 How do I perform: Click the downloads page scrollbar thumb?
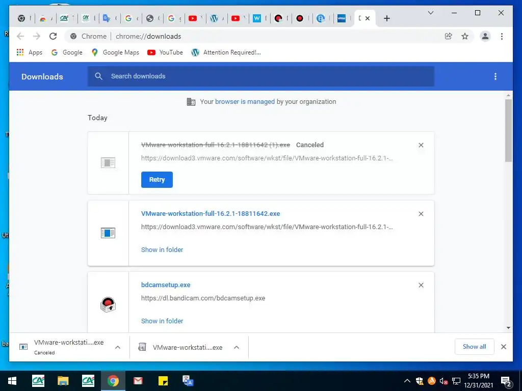tap(508, 130)
